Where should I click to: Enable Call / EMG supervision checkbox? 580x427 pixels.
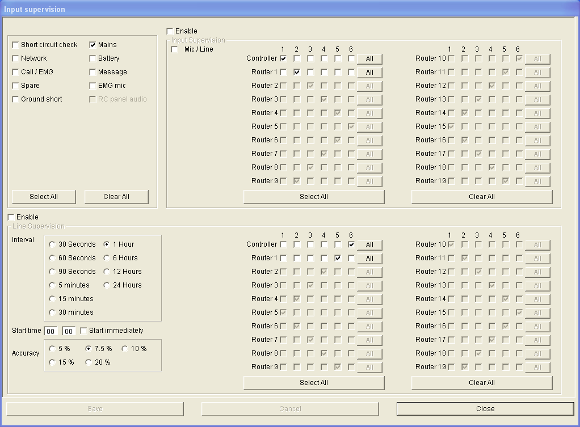click(x=15, y=72)
